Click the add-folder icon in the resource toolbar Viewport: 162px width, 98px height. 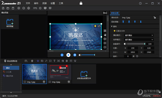point(26,61)
